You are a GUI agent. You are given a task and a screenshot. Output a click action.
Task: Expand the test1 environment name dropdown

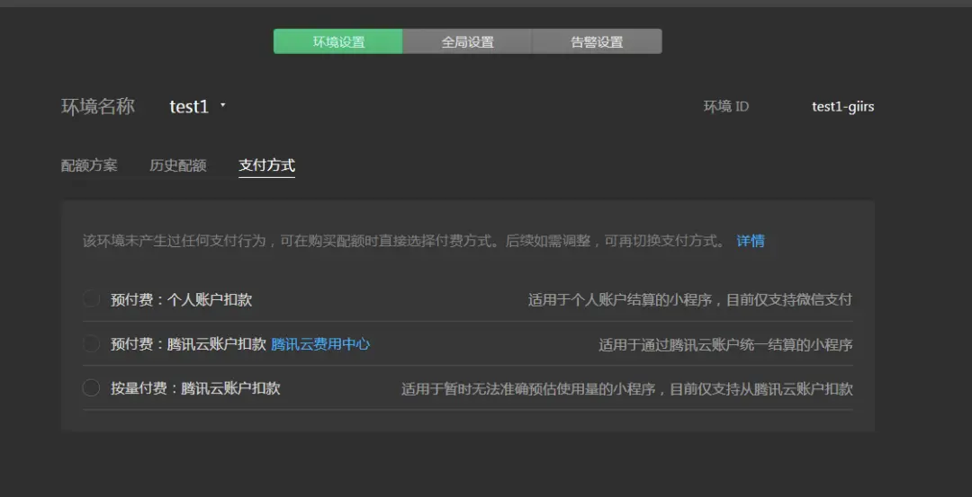click(198, 106)
